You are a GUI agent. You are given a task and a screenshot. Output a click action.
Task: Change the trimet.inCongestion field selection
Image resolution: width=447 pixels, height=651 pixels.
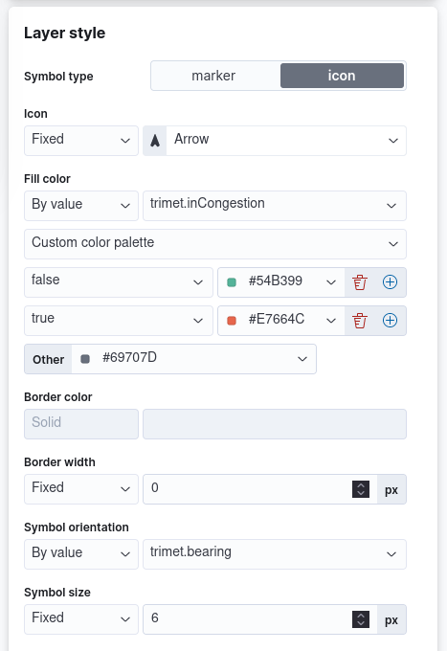(x=275, y=206)
